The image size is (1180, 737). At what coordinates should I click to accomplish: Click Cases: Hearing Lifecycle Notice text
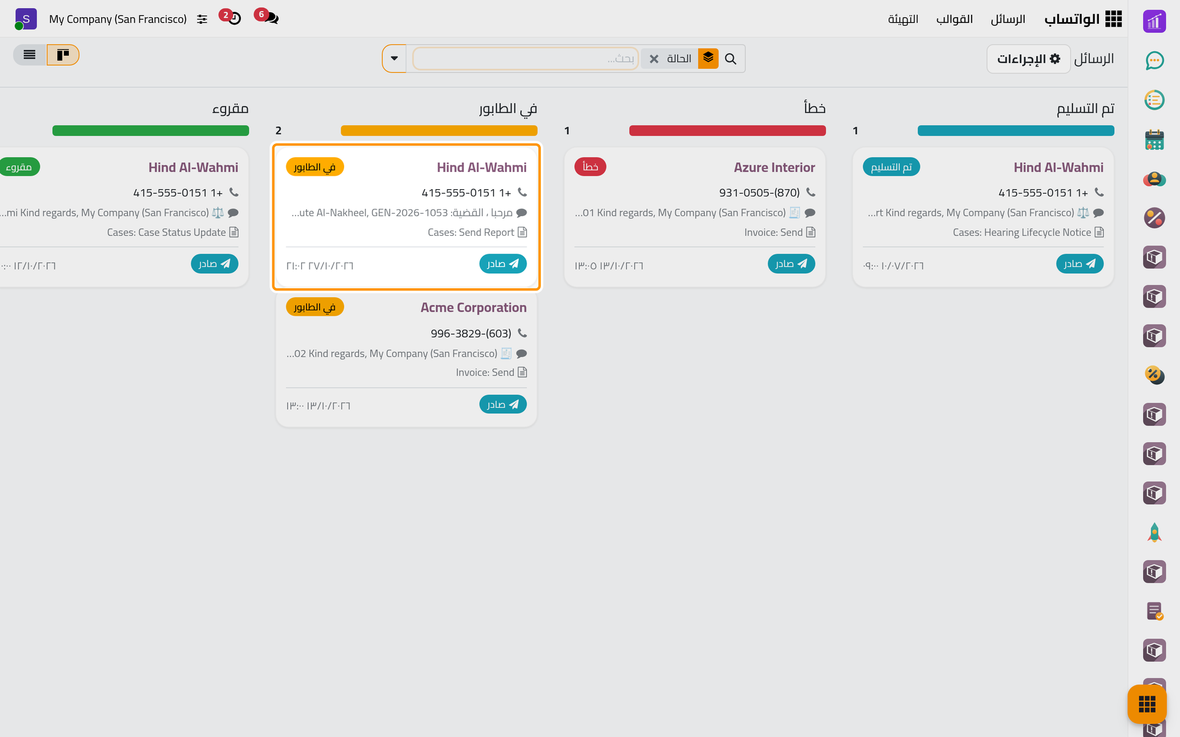click(x=1022, y=232)
